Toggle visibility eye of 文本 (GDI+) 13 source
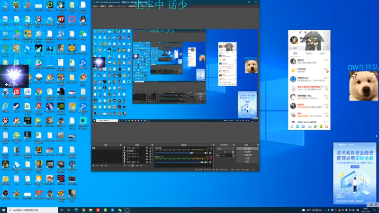379x213 pixels. [147, 148]
